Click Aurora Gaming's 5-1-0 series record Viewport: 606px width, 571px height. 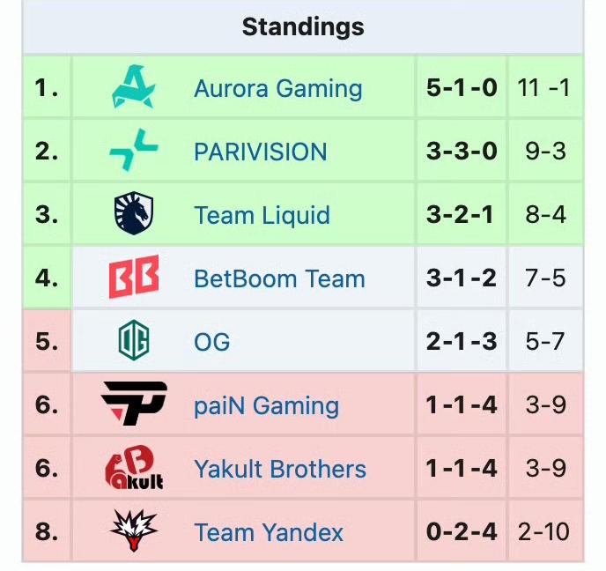tap(462, 88)
